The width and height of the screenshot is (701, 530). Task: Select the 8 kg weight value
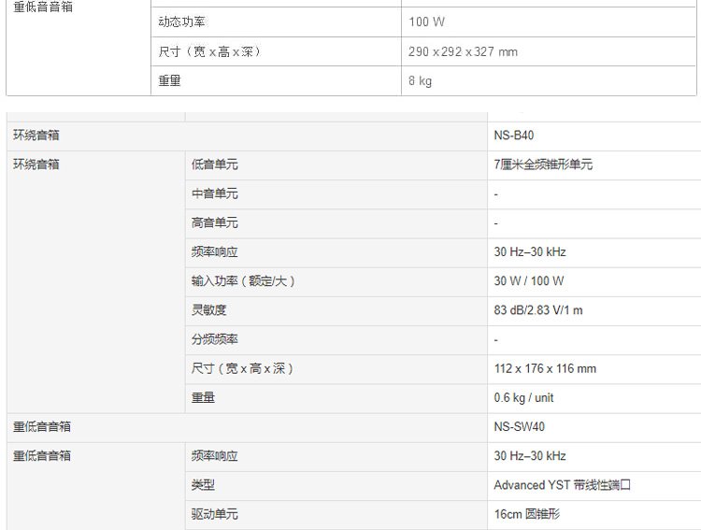click(420, 81)
